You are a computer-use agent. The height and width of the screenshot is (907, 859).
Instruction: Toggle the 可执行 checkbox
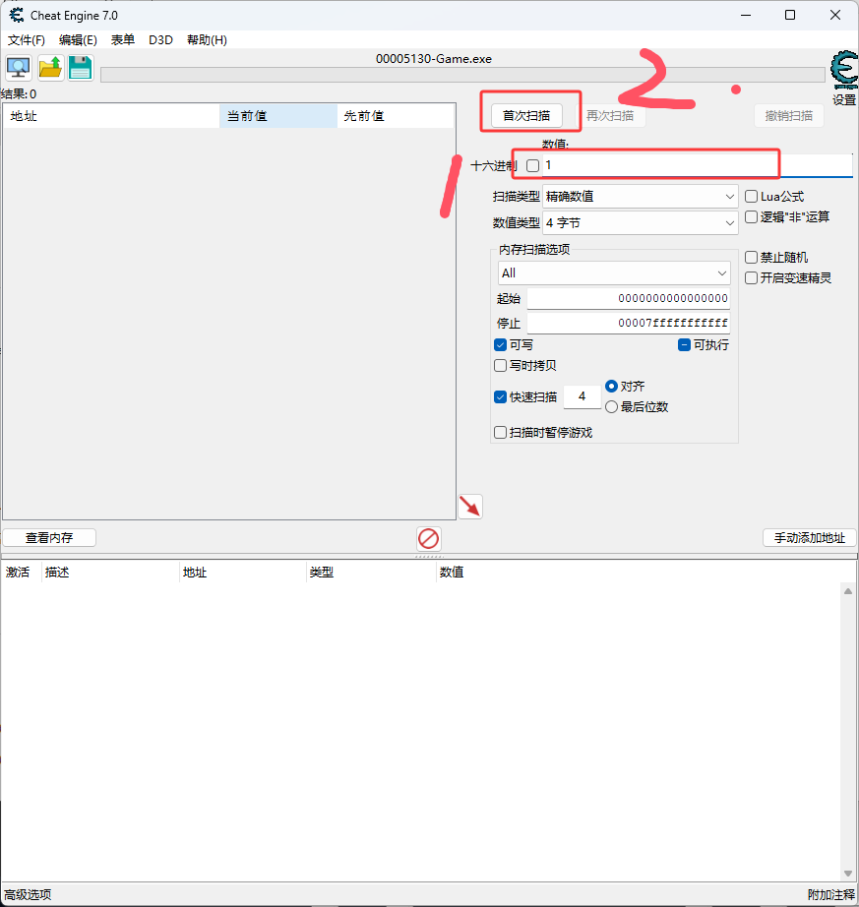684,345
